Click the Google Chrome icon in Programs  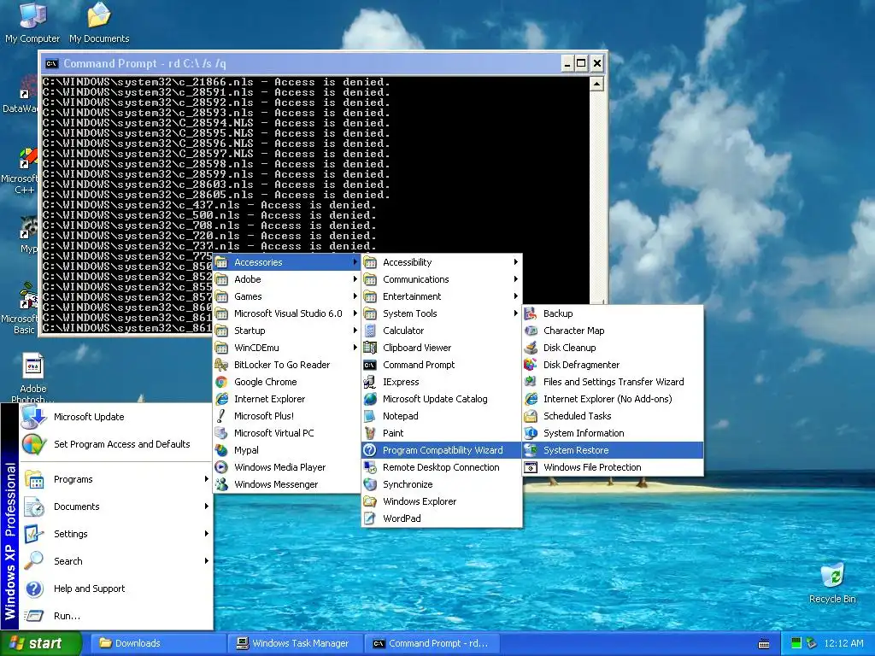(x=221, y=382)
